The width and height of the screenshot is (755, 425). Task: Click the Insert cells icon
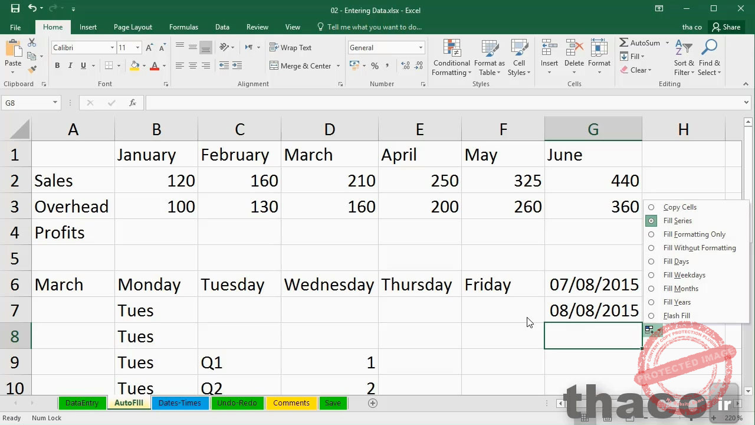coord(549,48)
